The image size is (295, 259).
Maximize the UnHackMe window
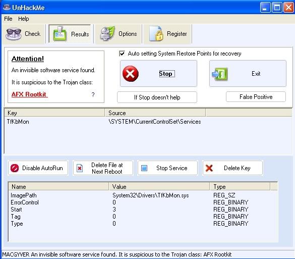click(277, 8)
